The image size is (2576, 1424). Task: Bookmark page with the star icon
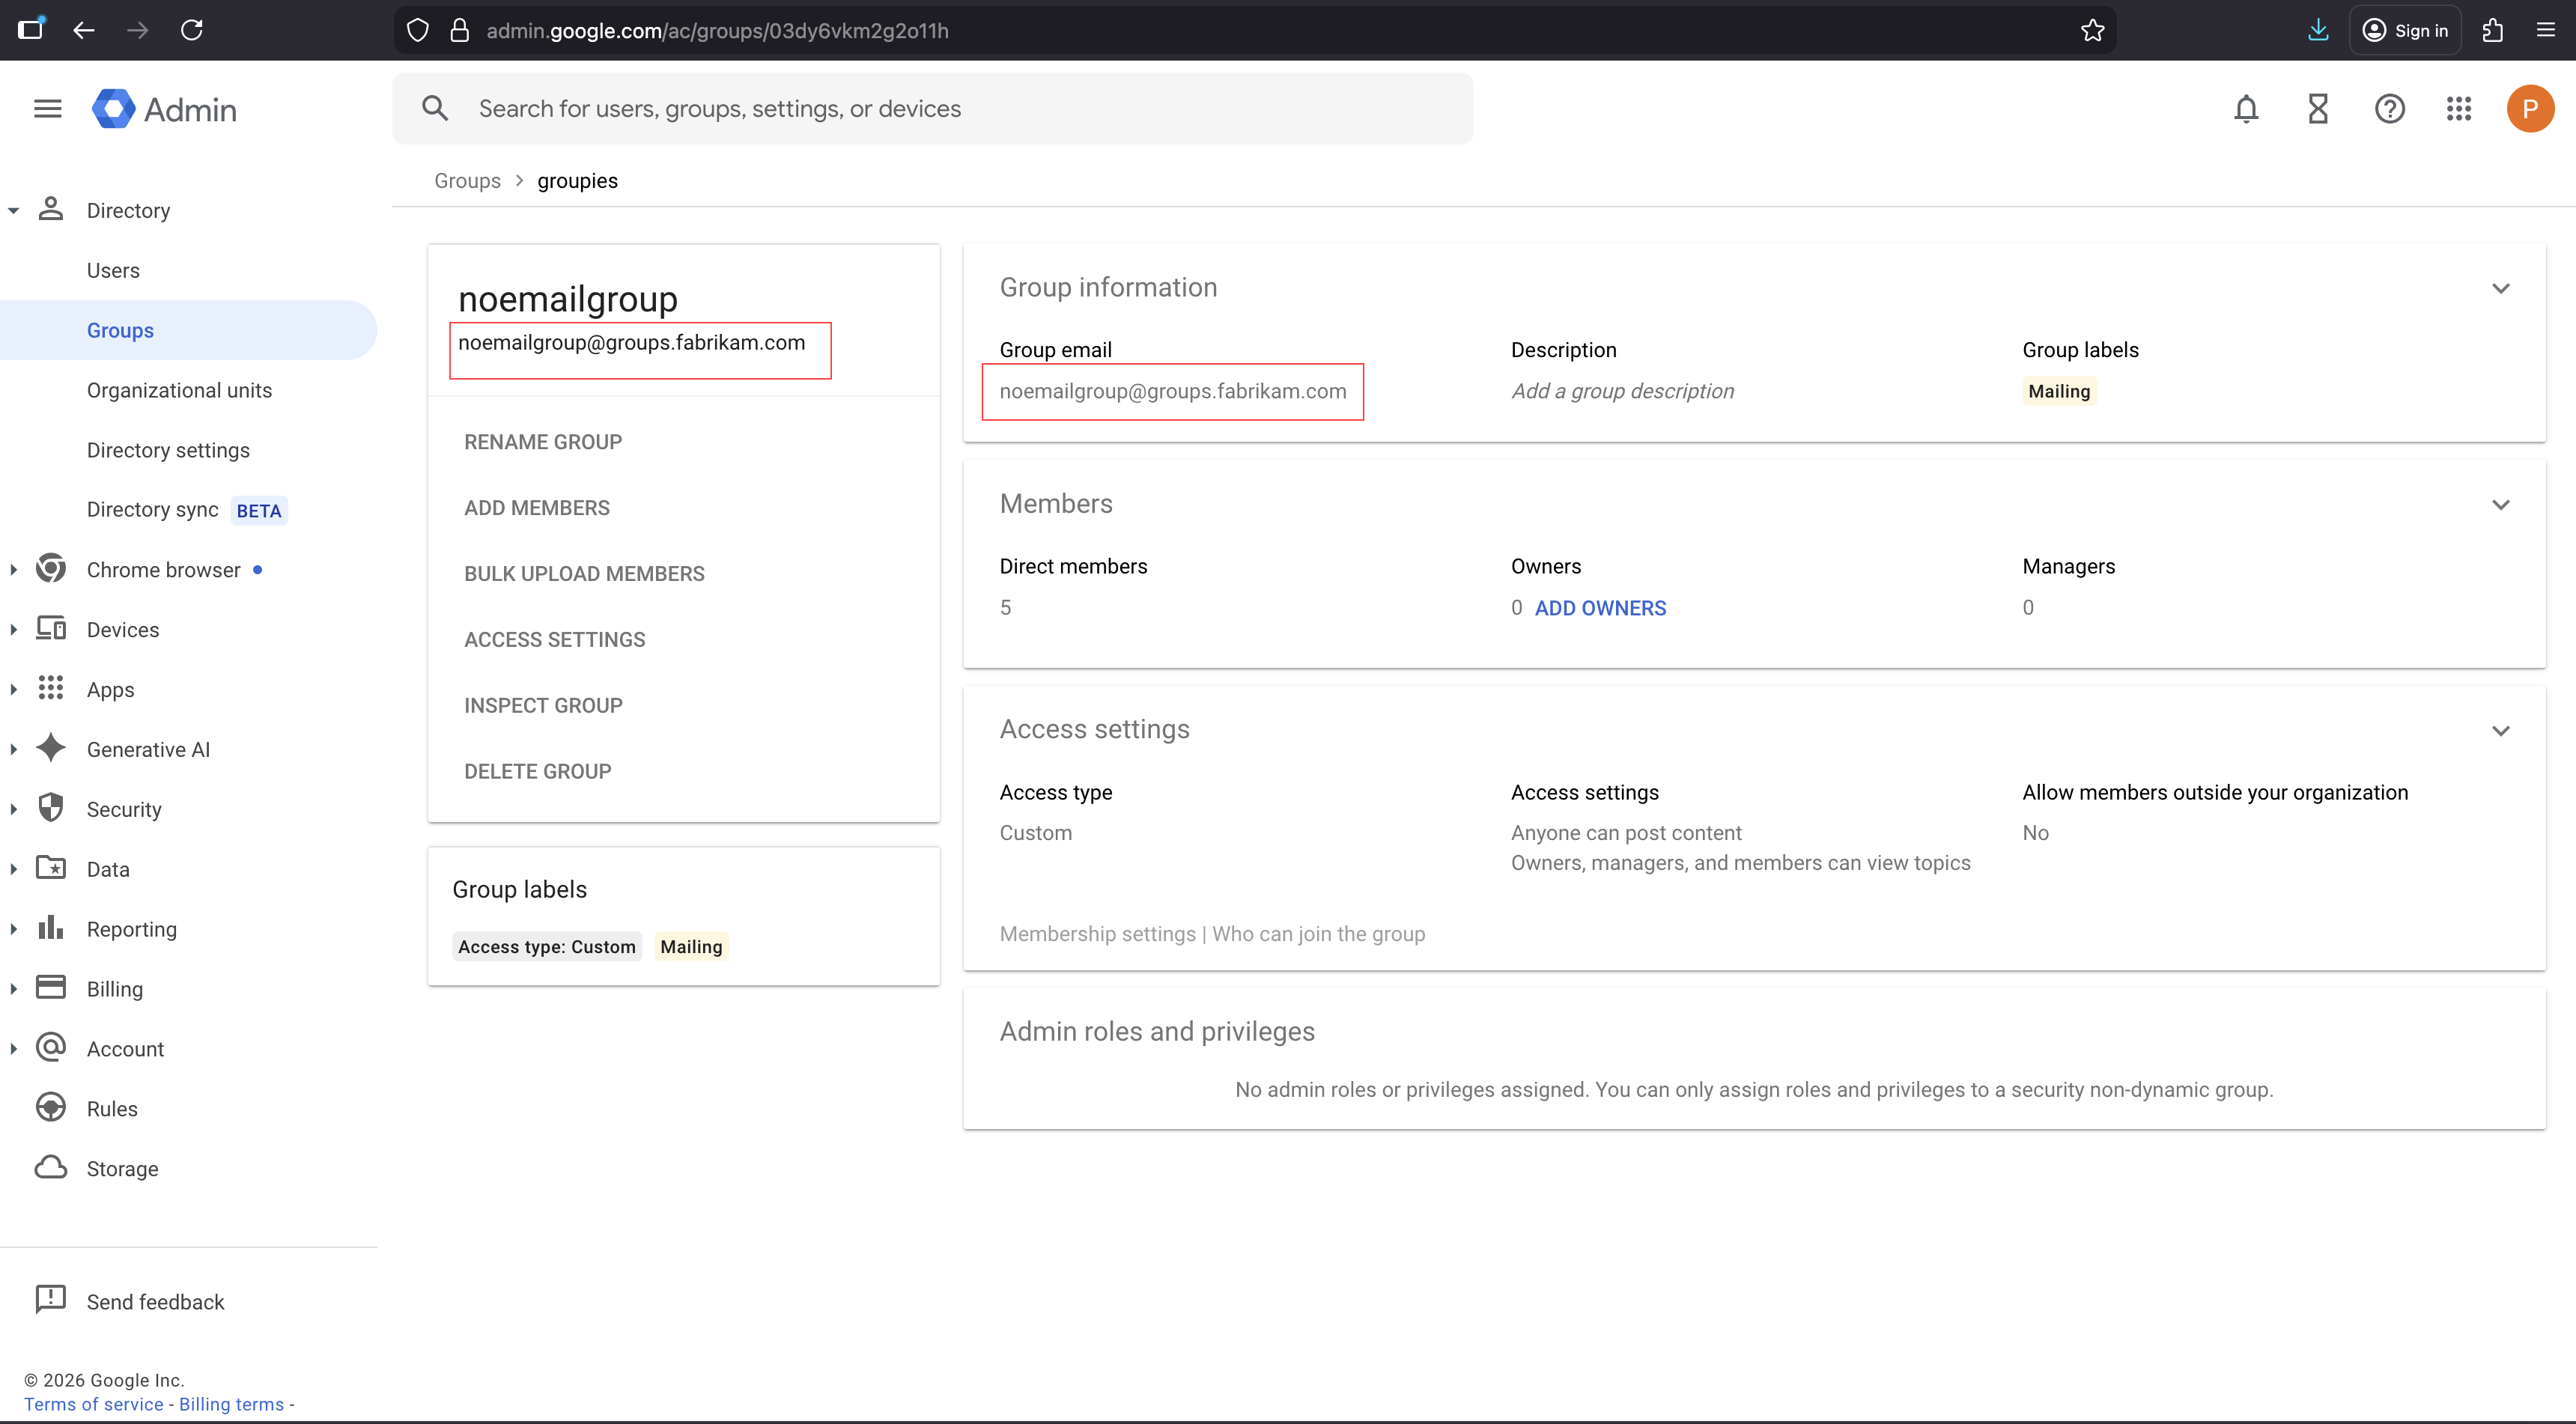[2092, 31]
